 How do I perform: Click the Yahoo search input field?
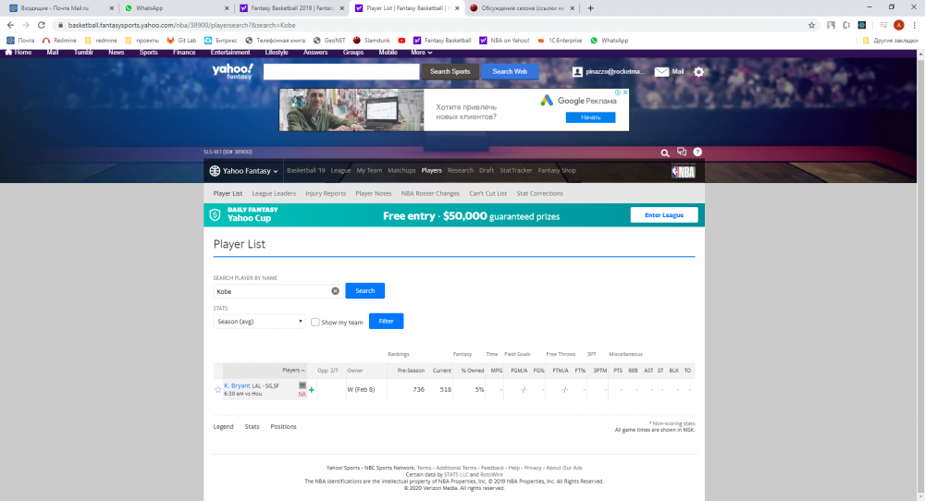[341, 71]
